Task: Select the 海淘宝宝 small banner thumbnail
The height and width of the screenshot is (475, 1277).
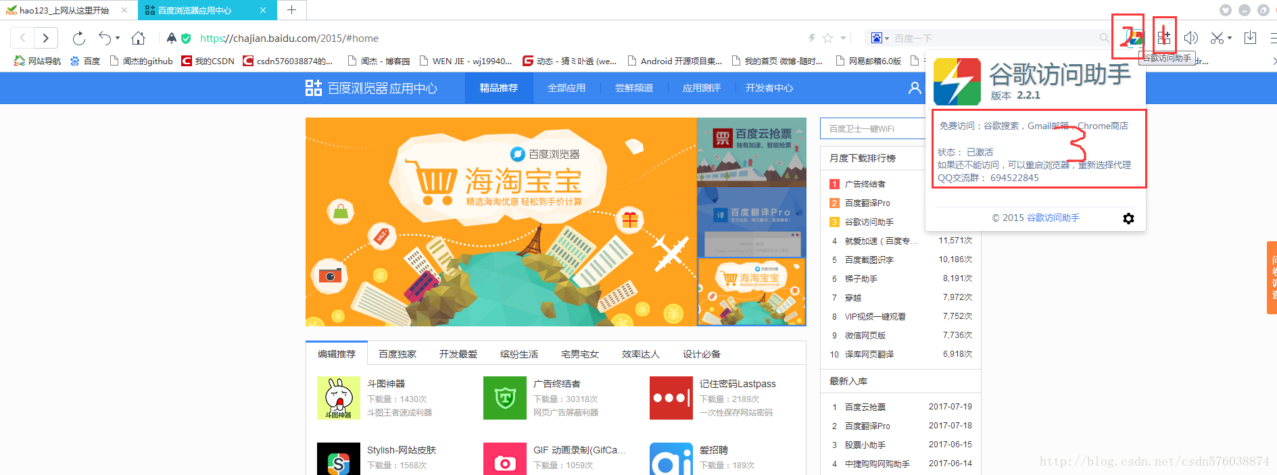Action: (x=752, y=292)
